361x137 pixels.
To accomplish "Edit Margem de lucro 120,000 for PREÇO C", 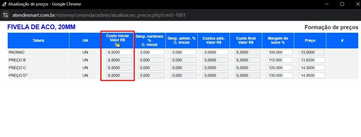I will [x=280, y=68].
